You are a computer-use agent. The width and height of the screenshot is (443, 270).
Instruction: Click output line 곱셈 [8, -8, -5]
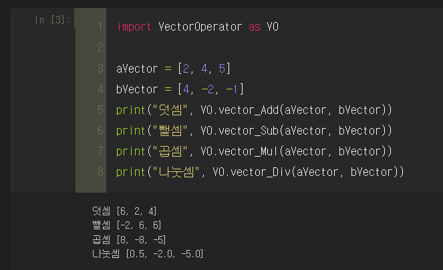(129, 240)
